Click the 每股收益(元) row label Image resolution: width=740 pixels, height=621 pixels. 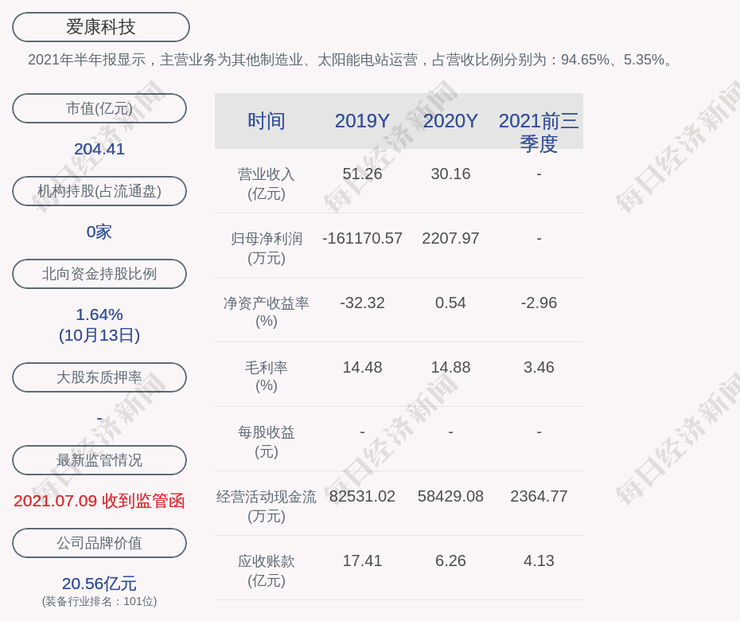(267, 442)
